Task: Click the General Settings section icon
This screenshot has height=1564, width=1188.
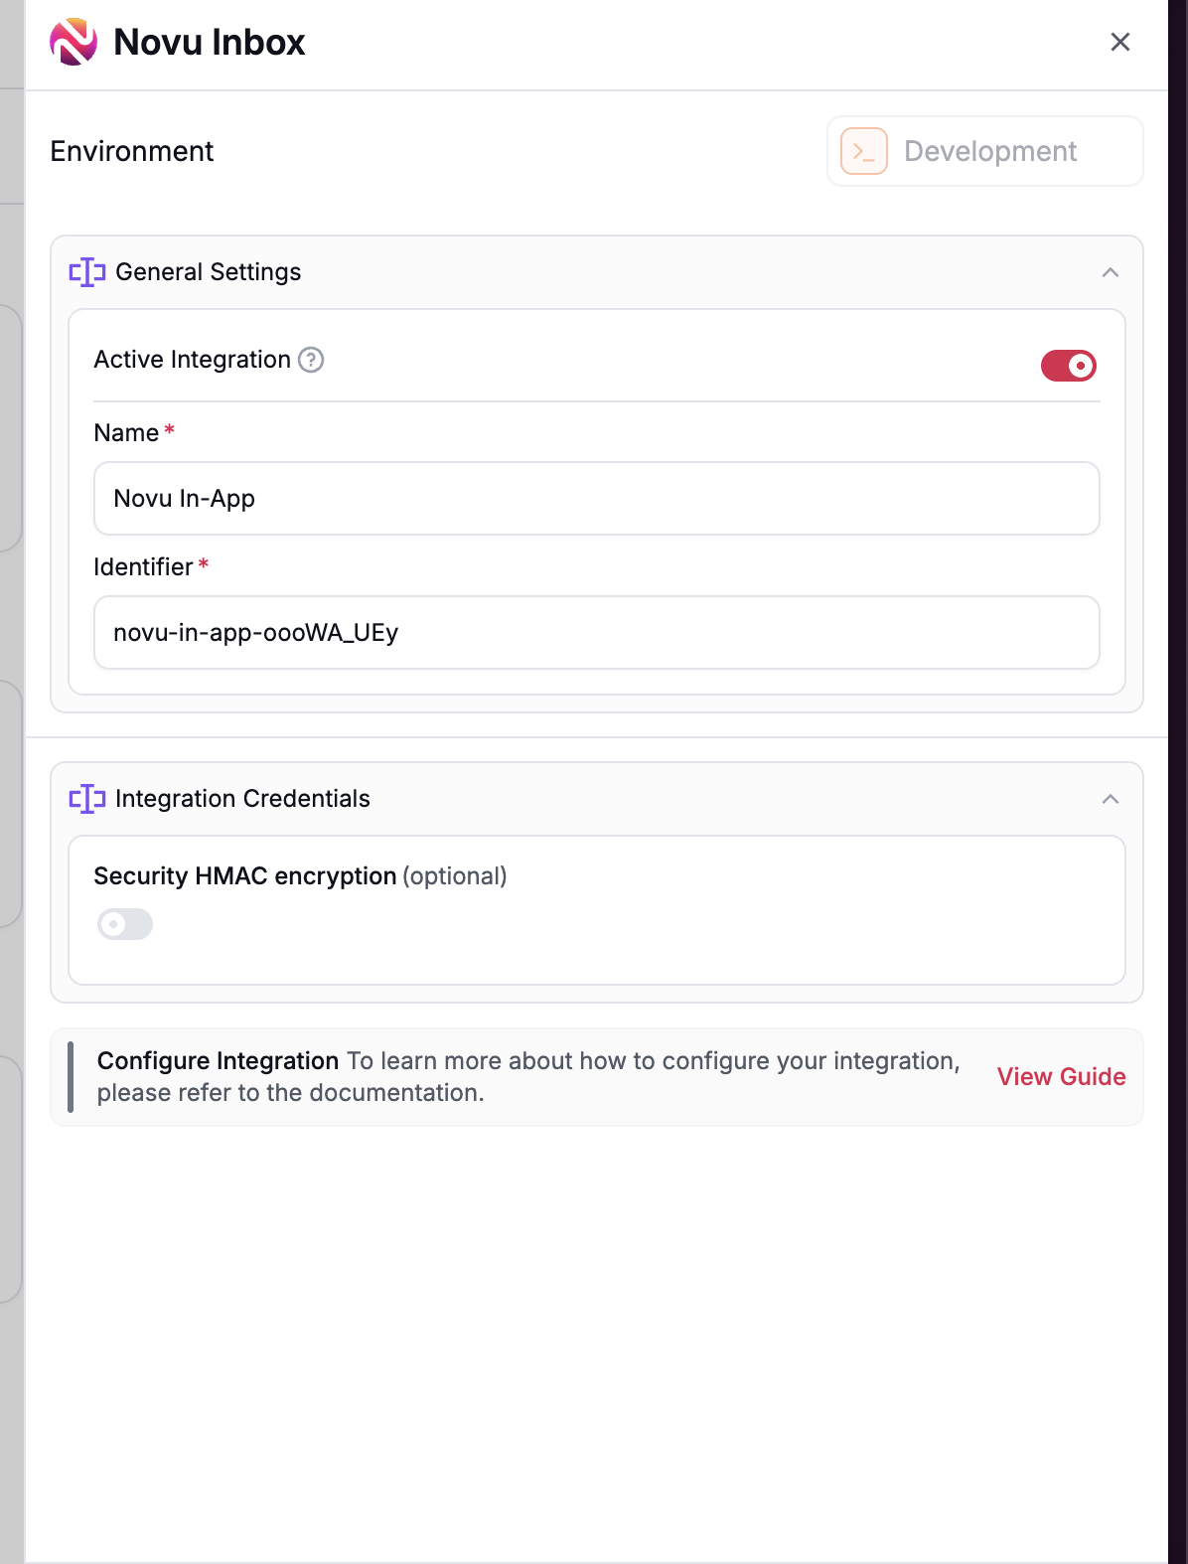Action: tap(87, 272)
